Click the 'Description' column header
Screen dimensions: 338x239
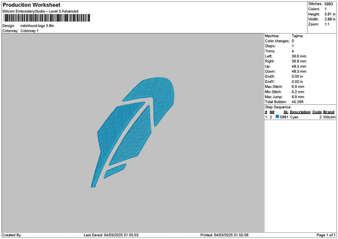point(300,112)
